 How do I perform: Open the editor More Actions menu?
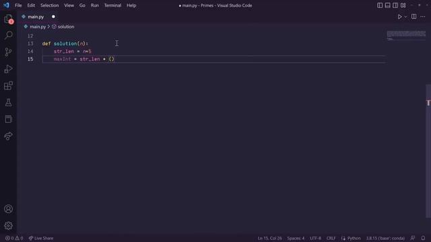423,17
